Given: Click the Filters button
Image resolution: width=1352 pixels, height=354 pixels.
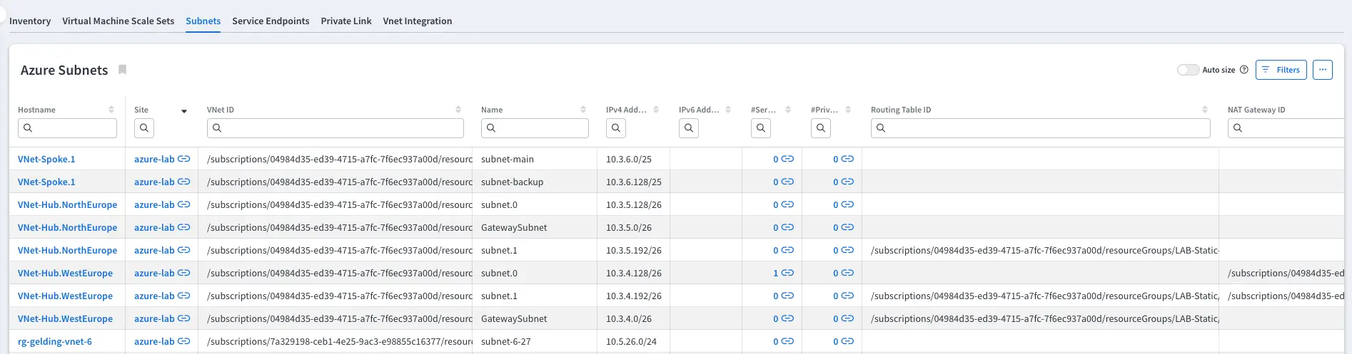Looking at the screenshot, I should pyautogui.click(x=1281, y=70).
